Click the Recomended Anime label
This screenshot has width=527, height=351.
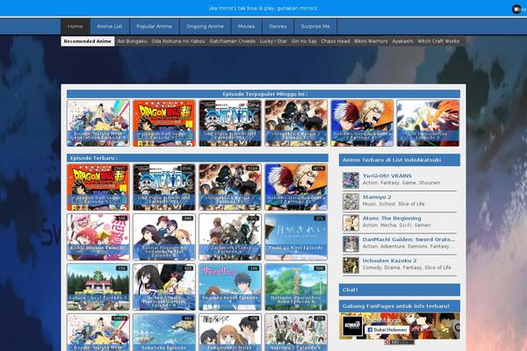click(88, 41)
